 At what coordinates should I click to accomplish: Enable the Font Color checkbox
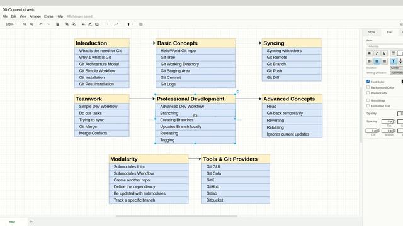[368, 82]
